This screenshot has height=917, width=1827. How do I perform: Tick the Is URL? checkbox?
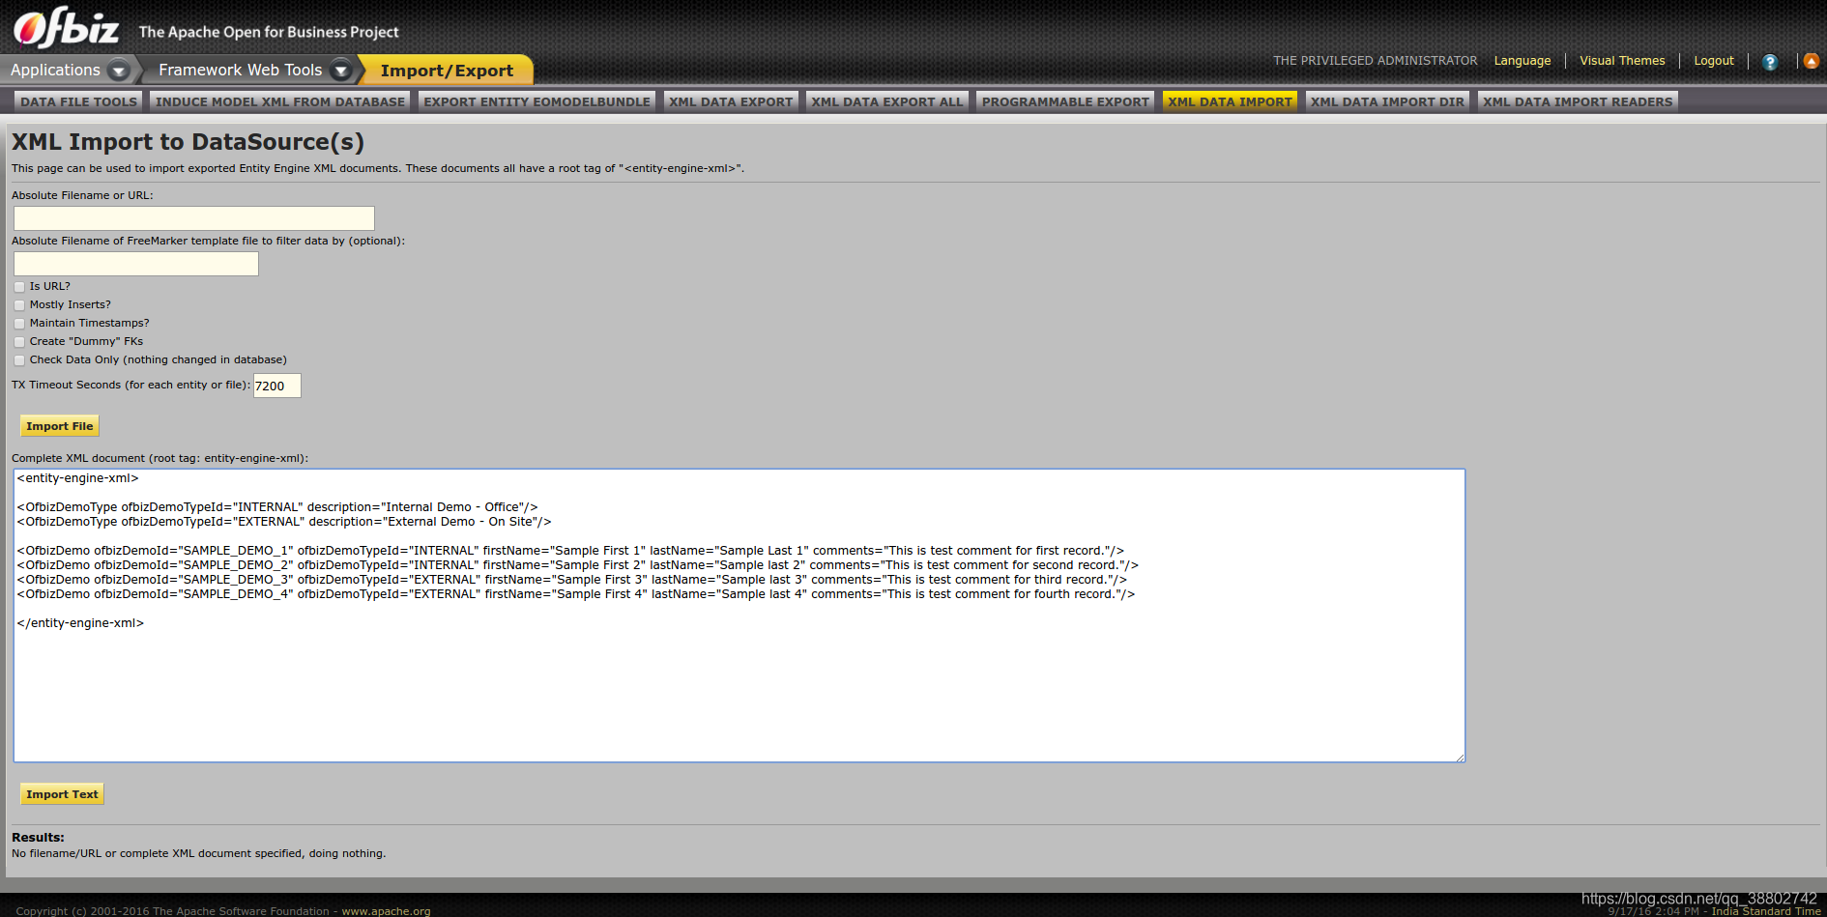pos(19,287)
